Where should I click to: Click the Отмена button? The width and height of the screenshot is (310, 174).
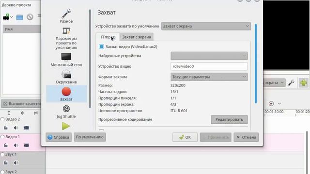coord(246,137)
